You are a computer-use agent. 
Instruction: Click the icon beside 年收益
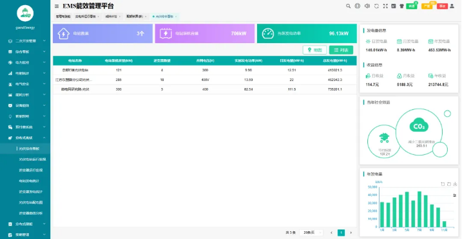(x=430, y=76)
